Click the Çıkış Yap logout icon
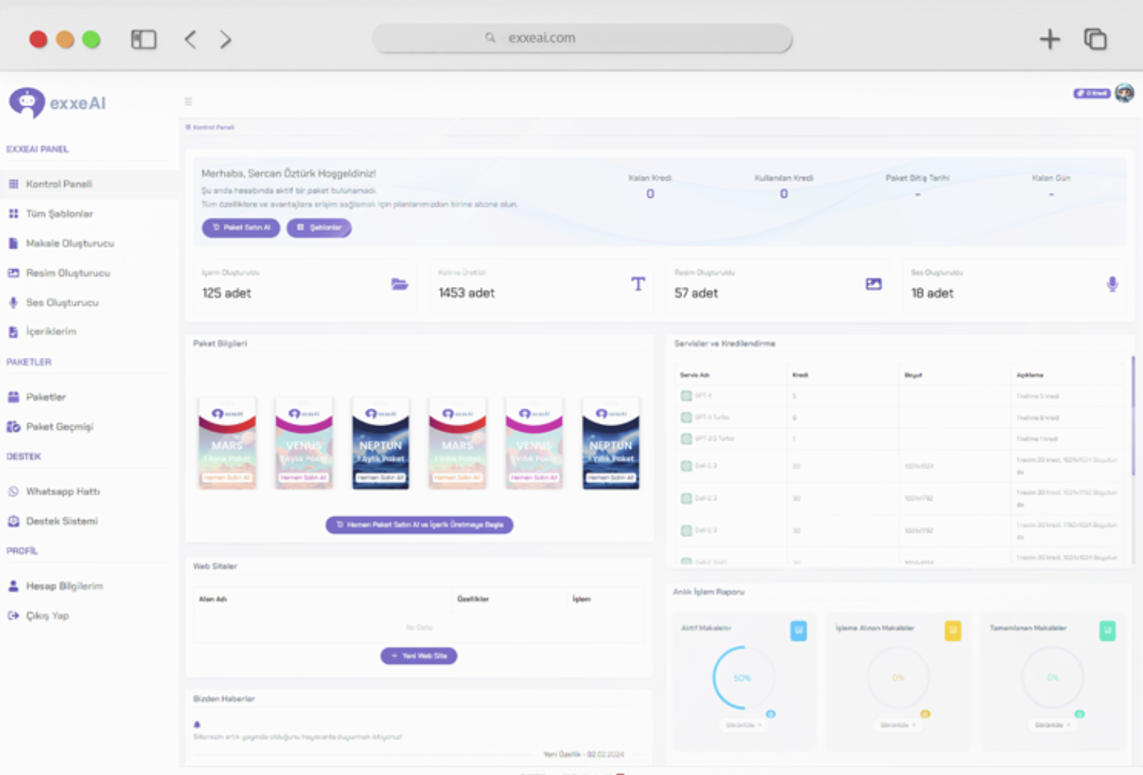The height and width of the screenshot is (775, 1143). point(14,616)
